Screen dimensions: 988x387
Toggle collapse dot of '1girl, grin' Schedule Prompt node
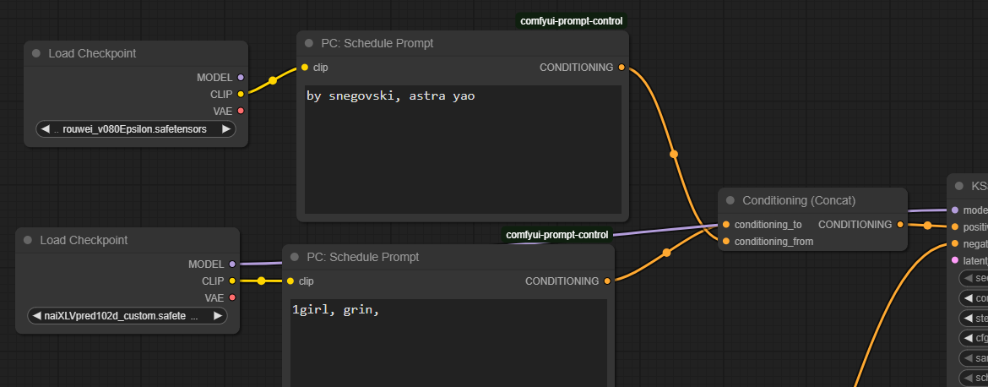pos(294,257)
